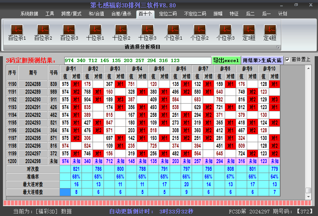Viewport: 318px width, 216px height.
Task: Open the 后一 tab
Action: (266, 14)
